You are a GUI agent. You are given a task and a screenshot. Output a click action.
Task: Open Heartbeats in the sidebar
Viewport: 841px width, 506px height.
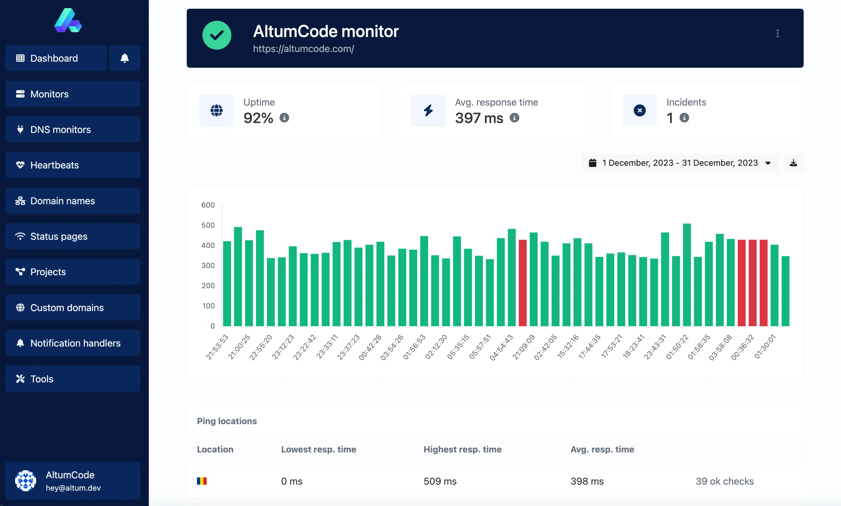(73, 165)
